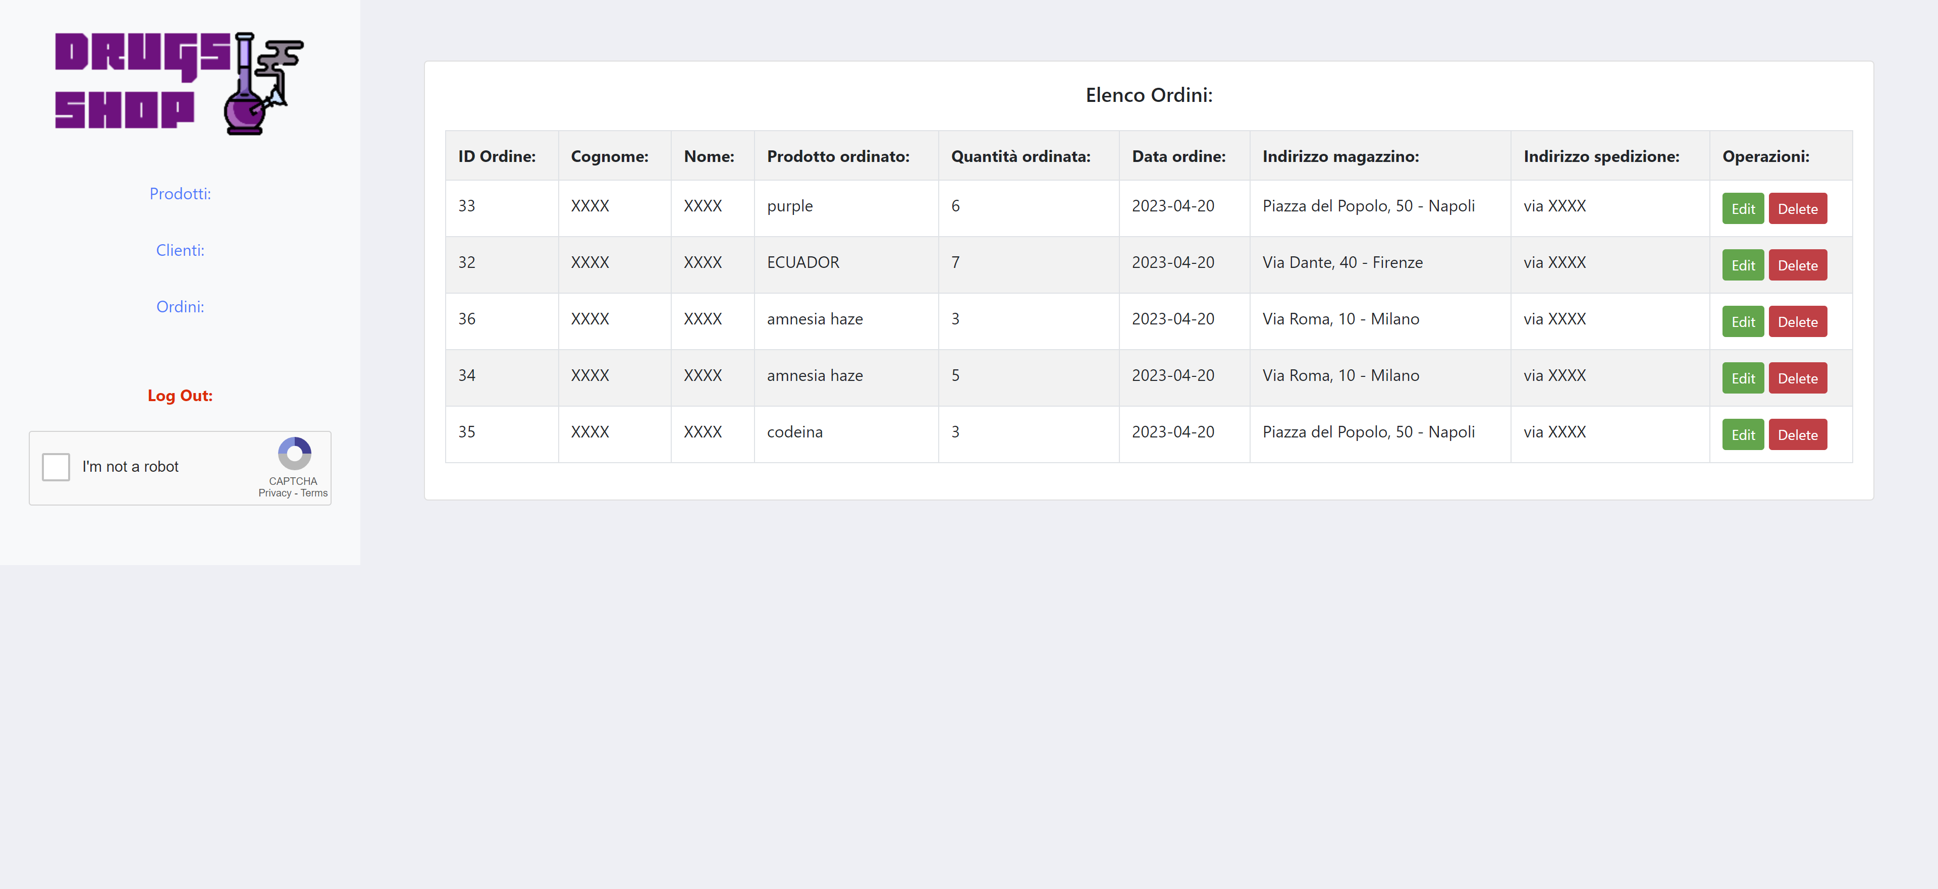This screenshot has height=889, width=1938.
Task: Click the Log Out link
Action: tap(180, 396)
